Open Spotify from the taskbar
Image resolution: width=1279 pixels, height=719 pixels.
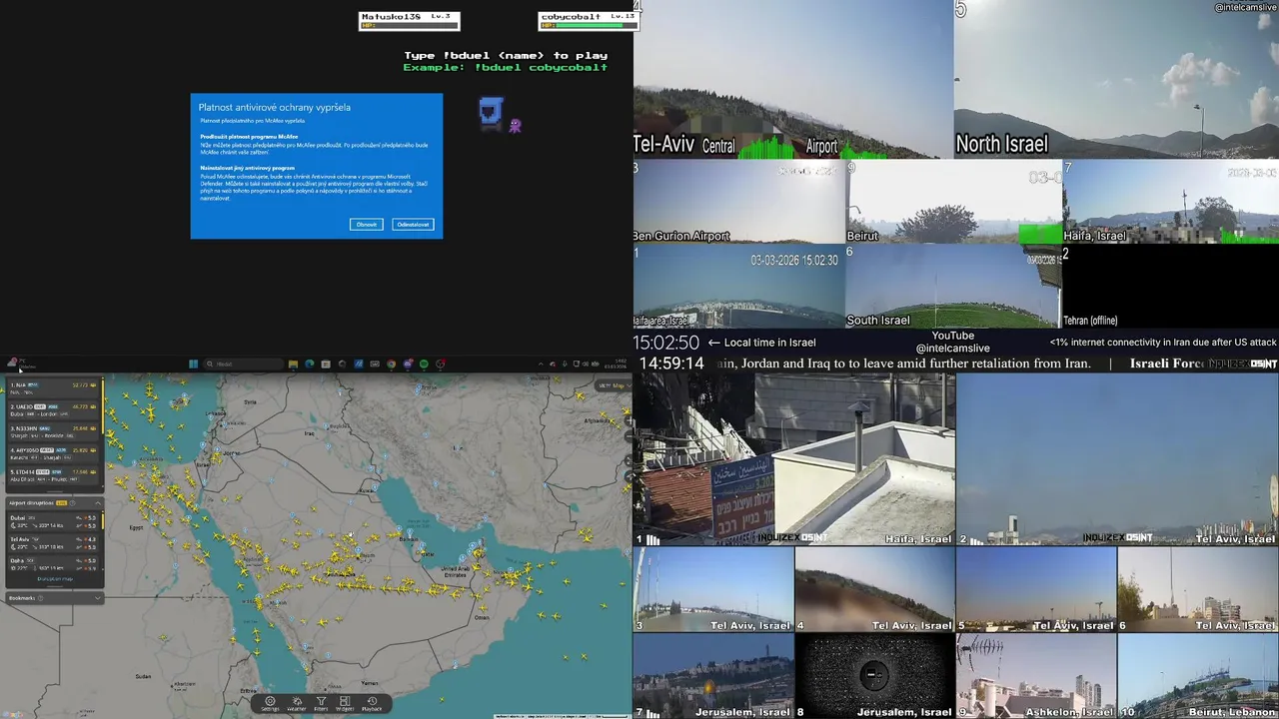click(424, 363)
